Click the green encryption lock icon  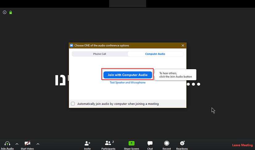(x=10, y=12)
